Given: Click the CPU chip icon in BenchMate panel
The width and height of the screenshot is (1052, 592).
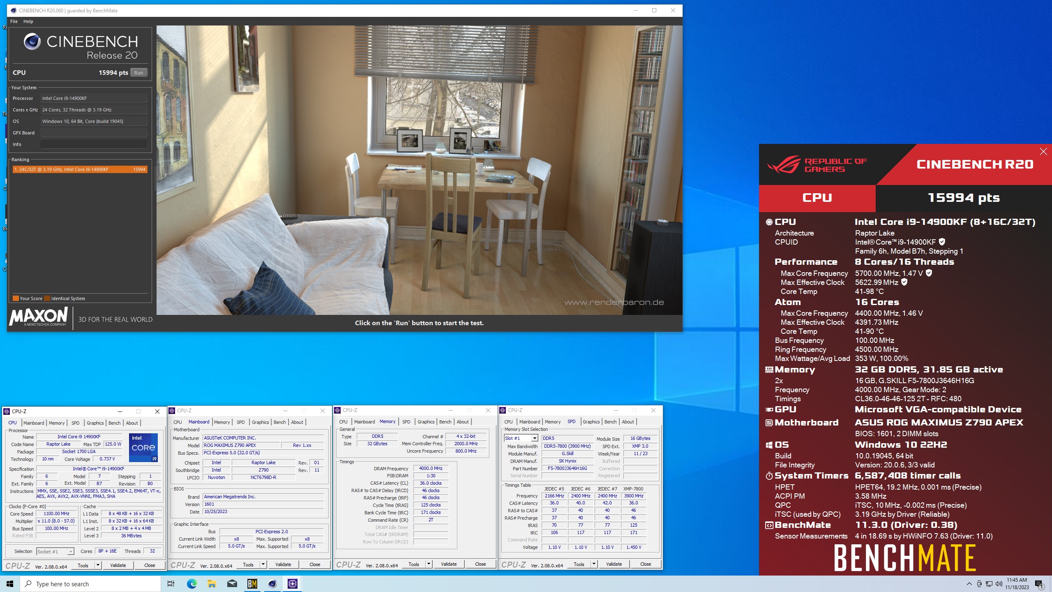Looking at the screenshot, I should tap(769, 222).
